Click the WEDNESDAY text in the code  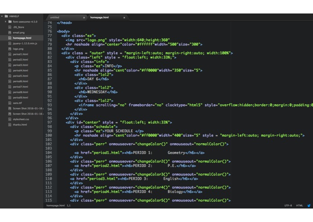97,92
